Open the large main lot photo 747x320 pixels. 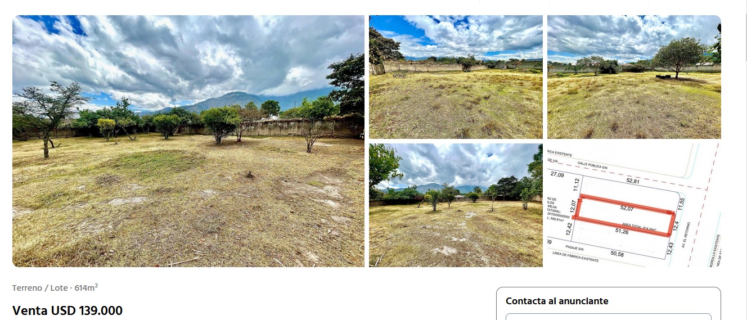click(x=188, y=141)
